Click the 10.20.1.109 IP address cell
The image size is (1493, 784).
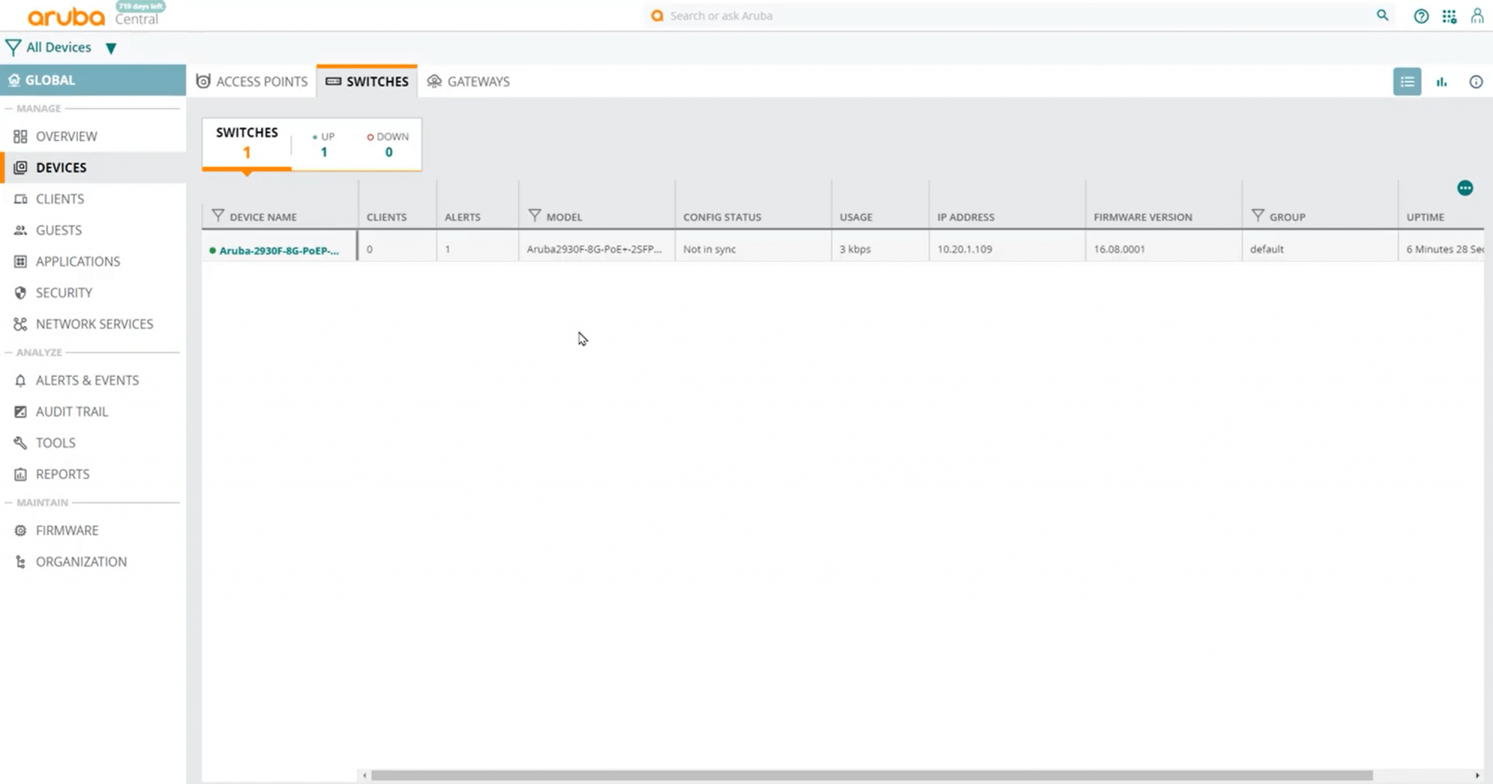click(x=1007, y=249)
